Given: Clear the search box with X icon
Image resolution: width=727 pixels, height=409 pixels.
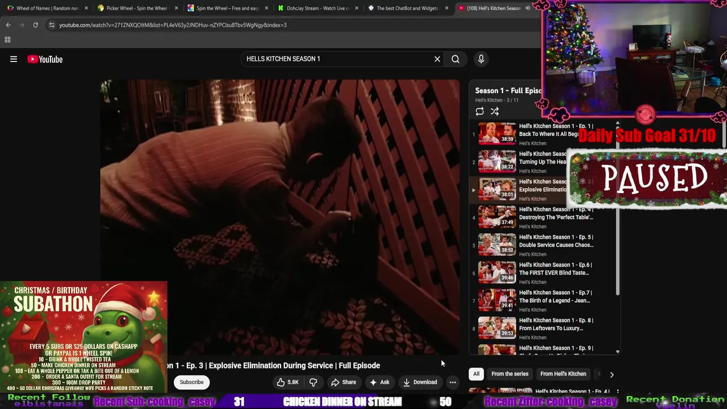Looking at the screenshot, I should pyautogui.click(x=437, y=59).
